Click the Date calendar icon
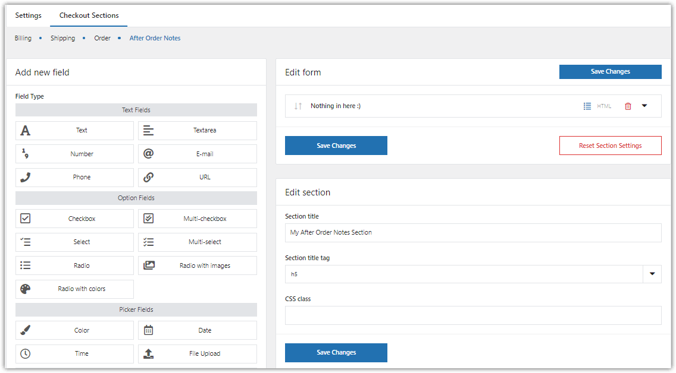This screenshot has height=373, width=676. [148, 330]
